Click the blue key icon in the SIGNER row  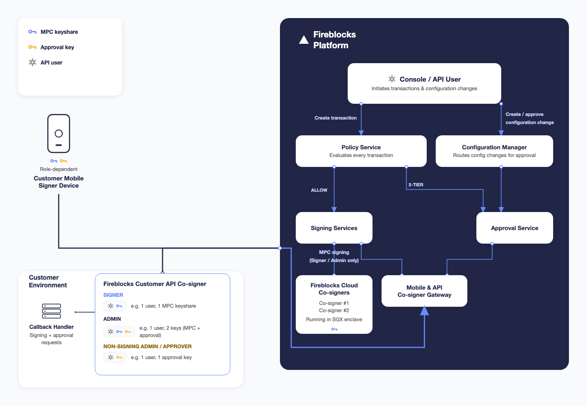tap(119, 306)
